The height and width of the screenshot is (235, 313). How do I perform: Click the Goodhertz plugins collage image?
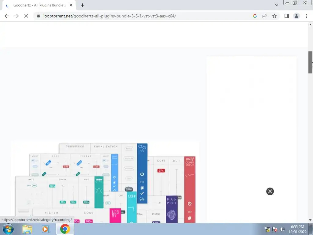click(105, 182)
